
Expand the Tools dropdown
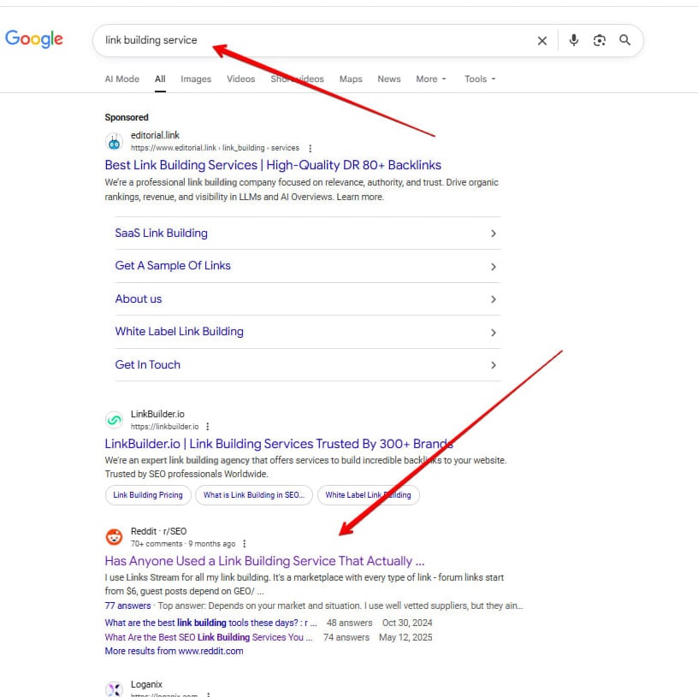[x=479, y=79]
